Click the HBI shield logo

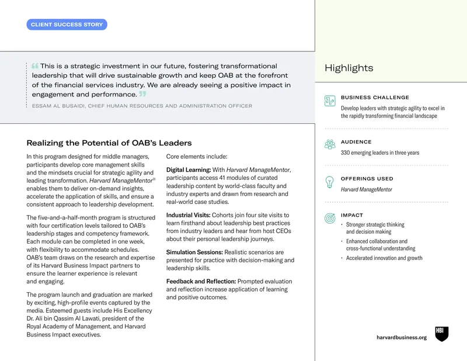[442, 334]
